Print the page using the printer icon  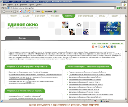96,47
